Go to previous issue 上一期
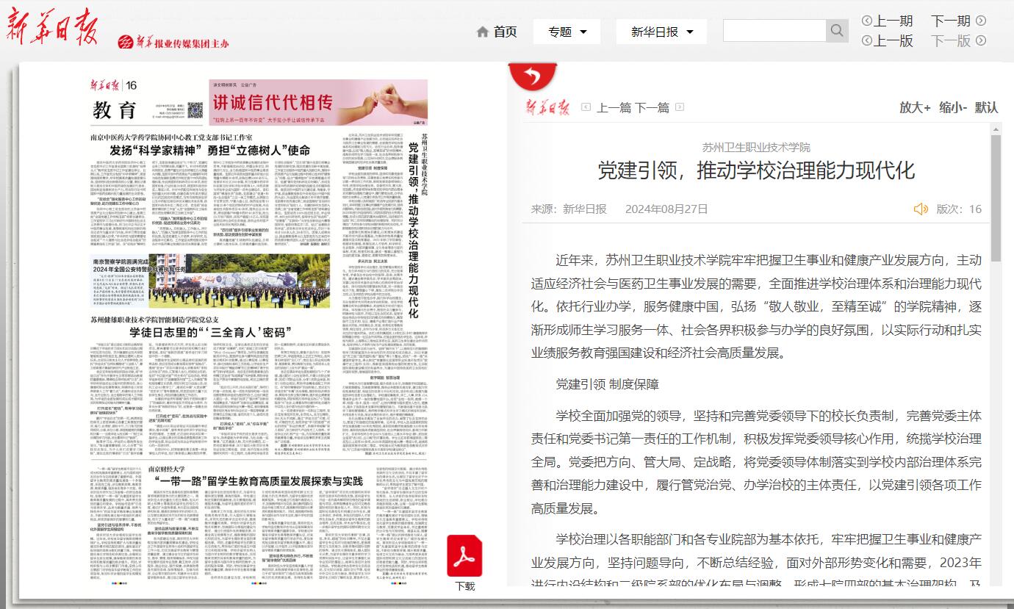Image resolution: width=1014 pixels, height=609 pixels. point(893,21)
